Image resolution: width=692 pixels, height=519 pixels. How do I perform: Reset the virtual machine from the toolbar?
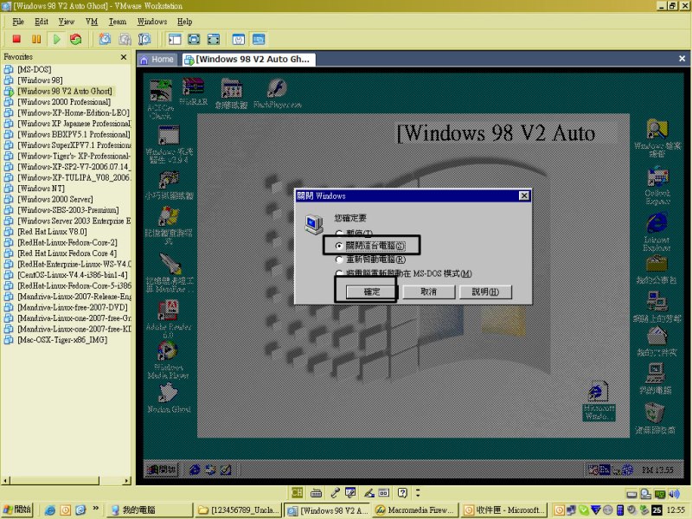(76, 39)
